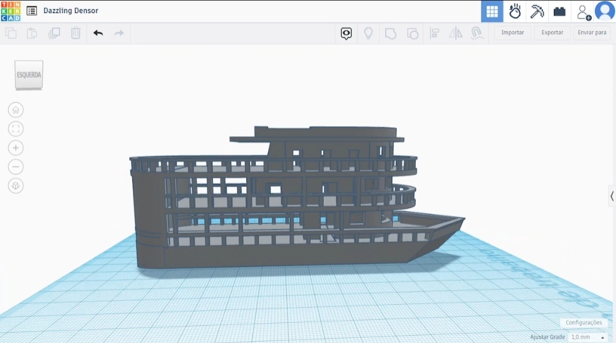Open the designs list icon
Viewport: 616px width, 343px height.
point(32,11)
